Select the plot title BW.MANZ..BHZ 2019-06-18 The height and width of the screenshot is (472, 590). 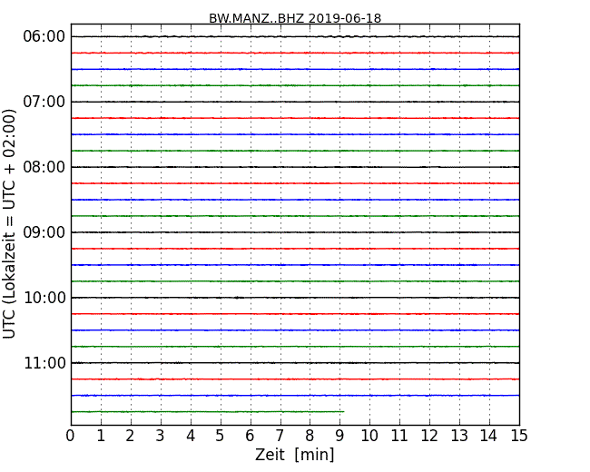[295, 18]
